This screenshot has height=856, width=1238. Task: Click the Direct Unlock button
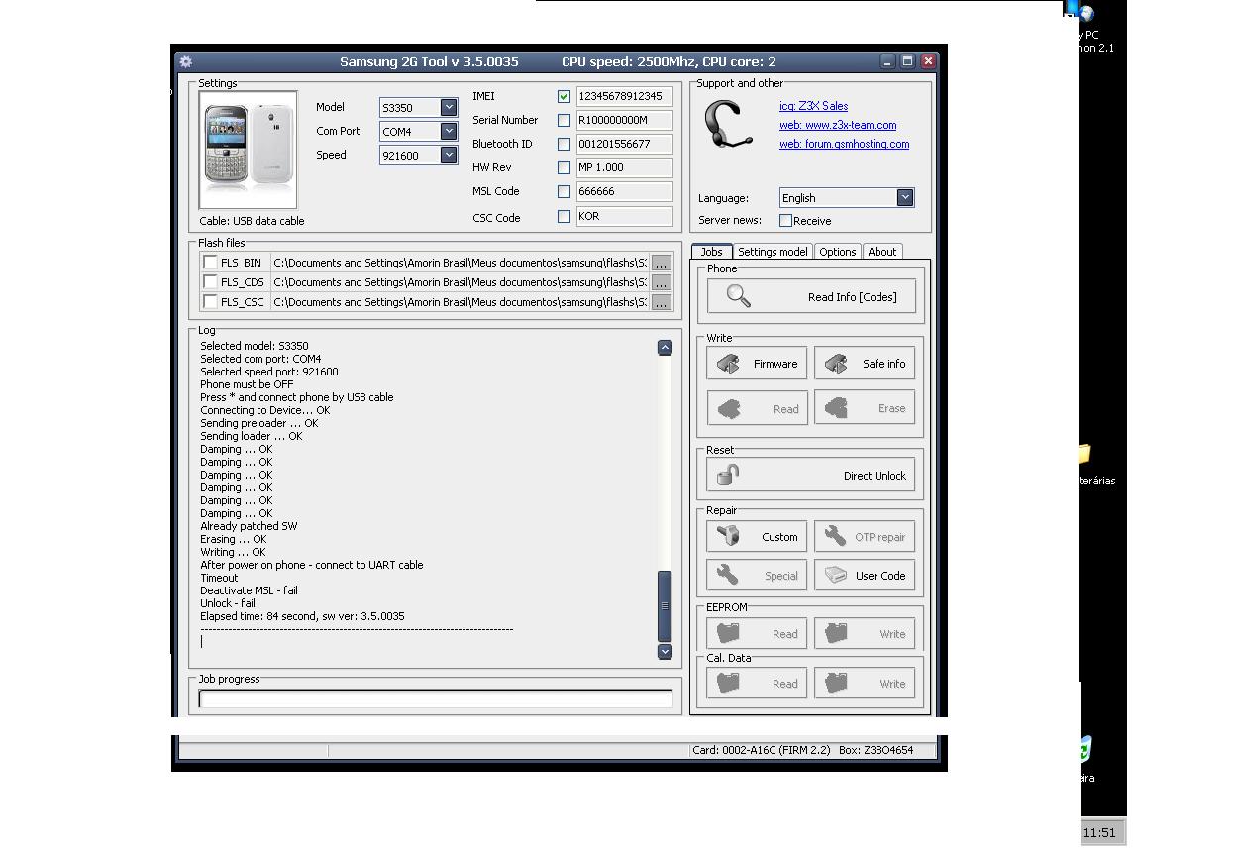811,476
